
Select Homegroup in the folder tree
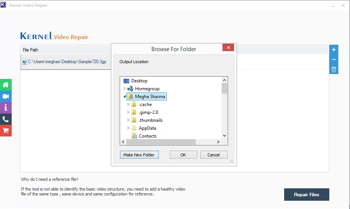click(147, 89)
